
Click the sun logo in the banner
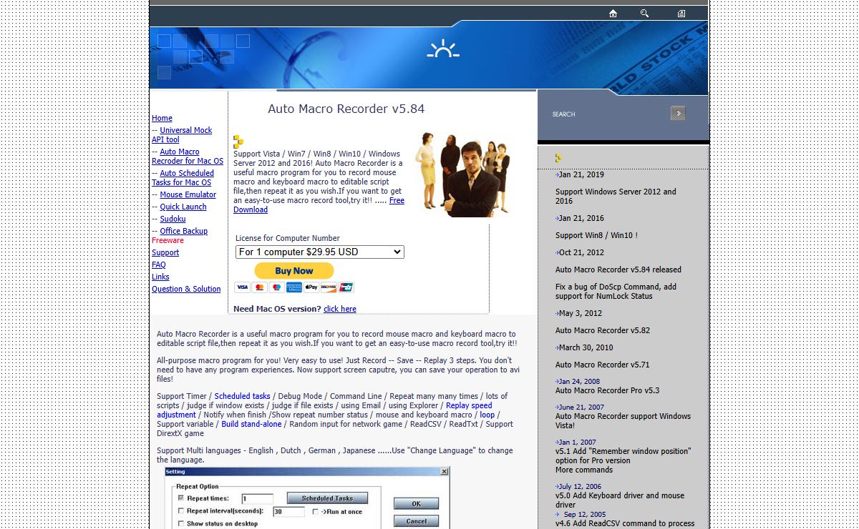pos(443,49)
